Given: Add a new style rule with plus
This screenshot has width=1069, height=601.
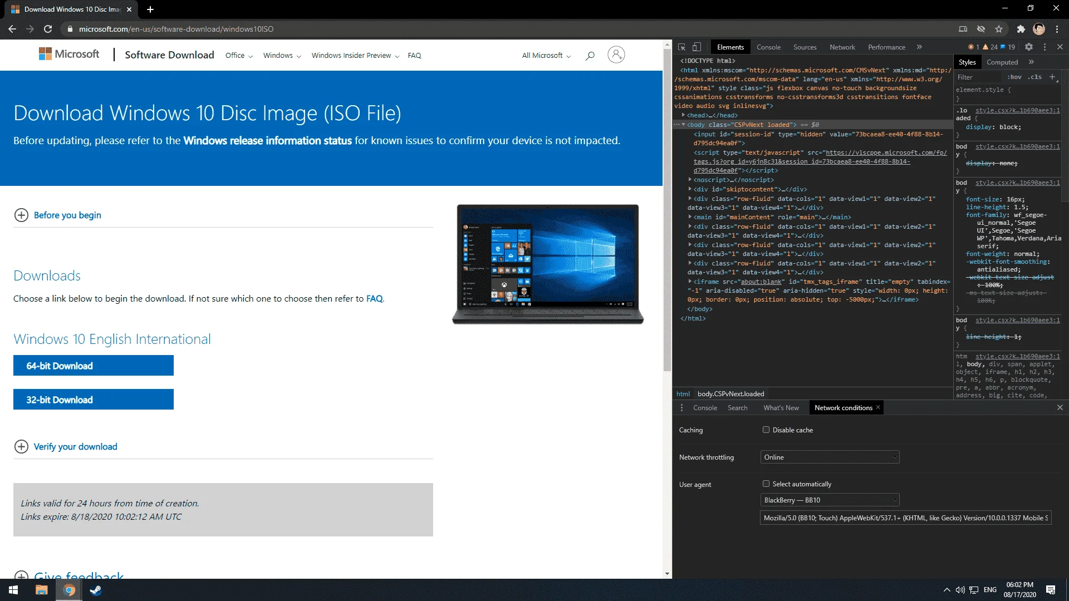Looking at the screenshot, I should [x=1052, y=77].
